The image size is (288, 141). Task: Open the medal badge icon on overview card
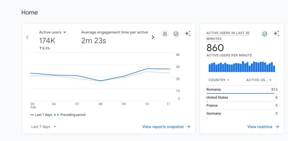pyautogui.click(x=165, y=34)
